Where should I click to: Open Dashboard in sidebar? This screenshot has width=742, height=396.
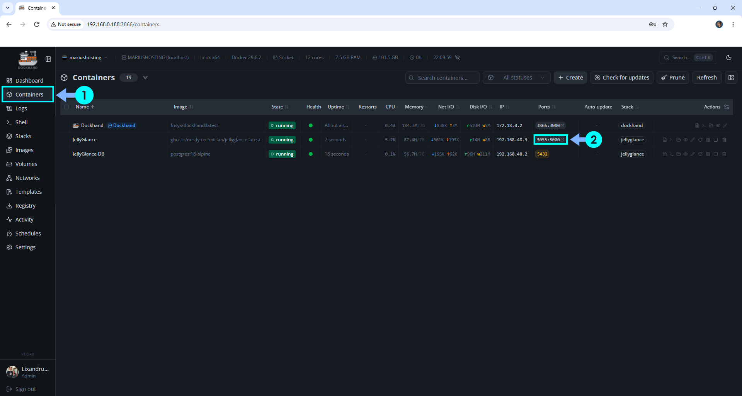[27, 81]
